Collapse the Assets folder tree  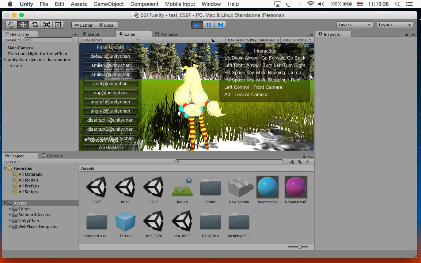pos(5,203)
